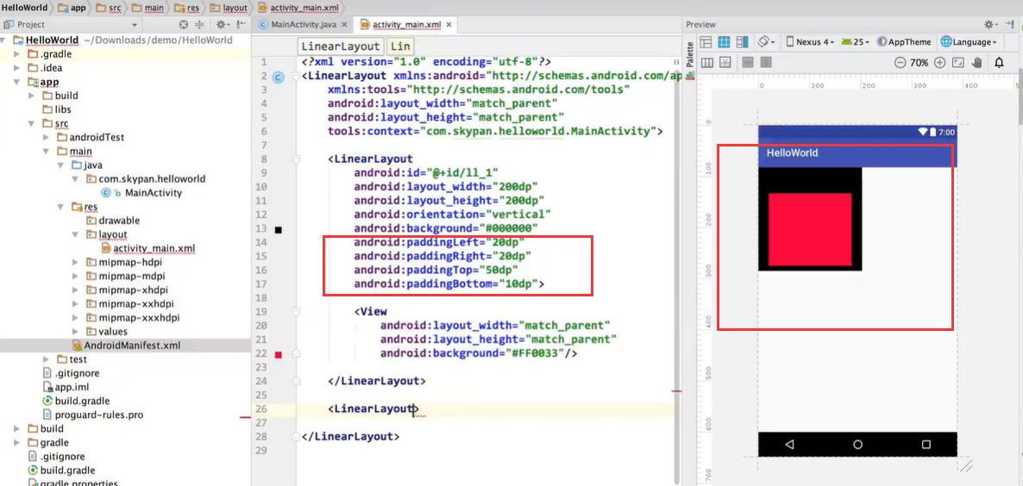Show design surface view in Preview

click(706, 41)
